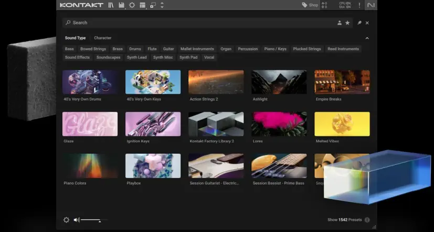This screenshot has width=434, height=232.
Task: Filter by Synth Lead tag
Action: (x=137, y=58)
